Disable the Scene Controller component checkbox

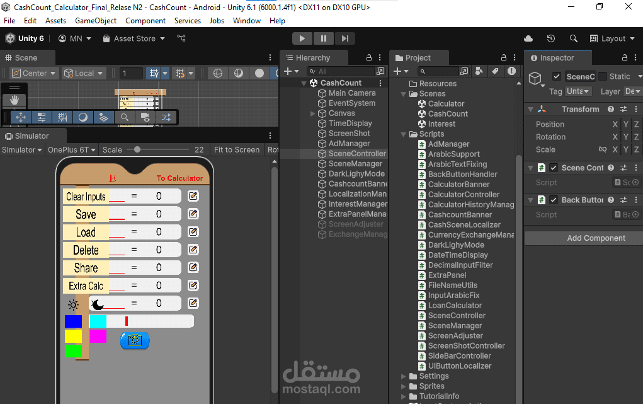(554, 168)
